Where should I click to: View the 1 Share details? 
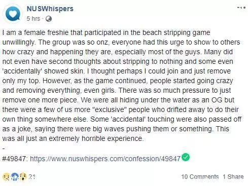tap(233, 177)
